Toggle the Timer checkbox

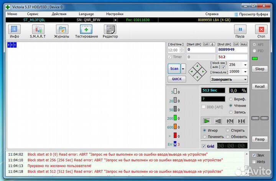[169, 57]
